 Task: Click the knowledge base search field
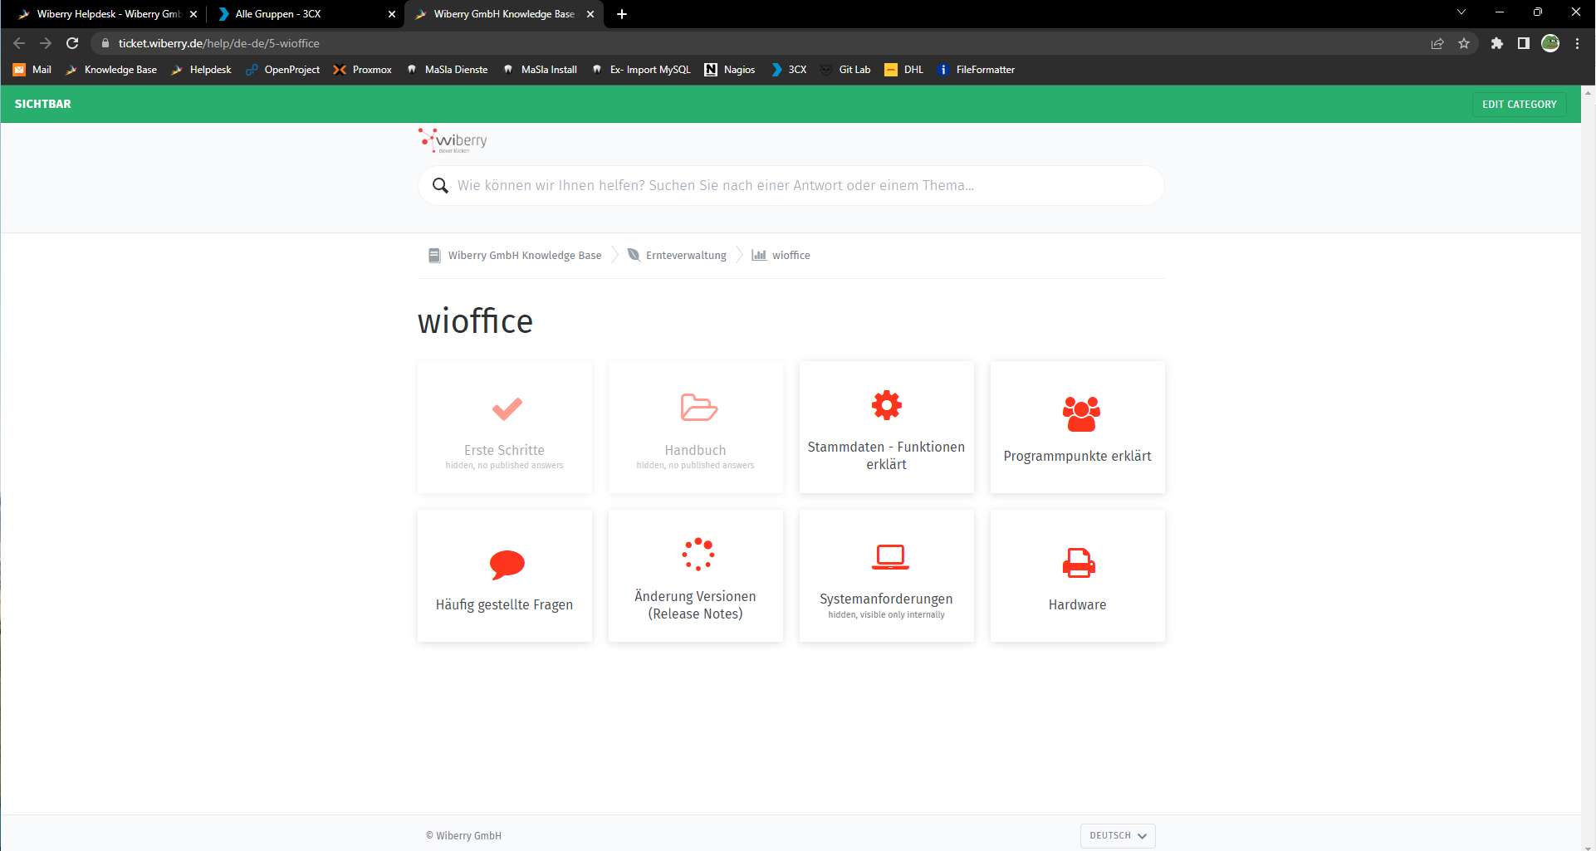click(x=791, y=185)
